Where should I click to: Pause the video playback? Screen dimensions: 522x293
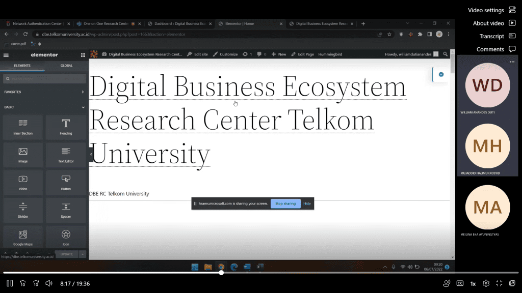10,283
